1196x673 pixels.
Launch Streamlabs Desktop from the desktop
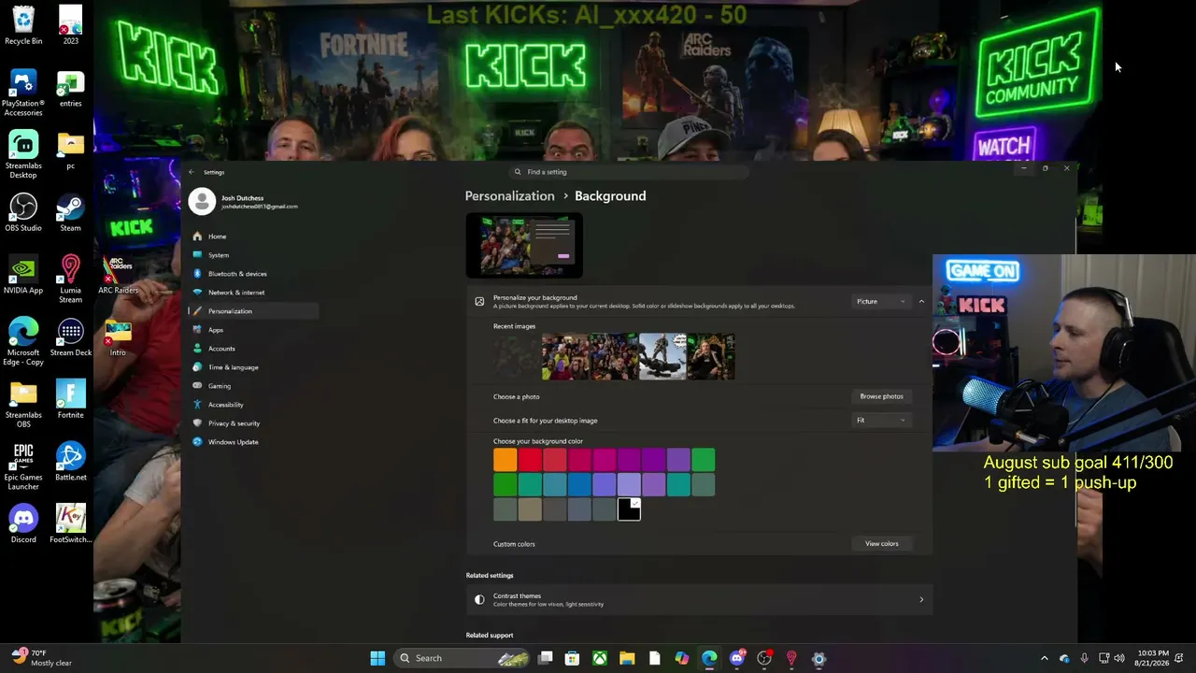tap(23, 155)
